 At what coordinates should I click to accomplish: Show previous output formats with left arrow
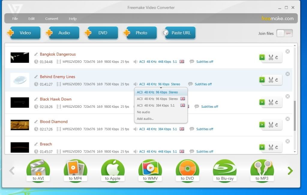(x=12, y=171)
